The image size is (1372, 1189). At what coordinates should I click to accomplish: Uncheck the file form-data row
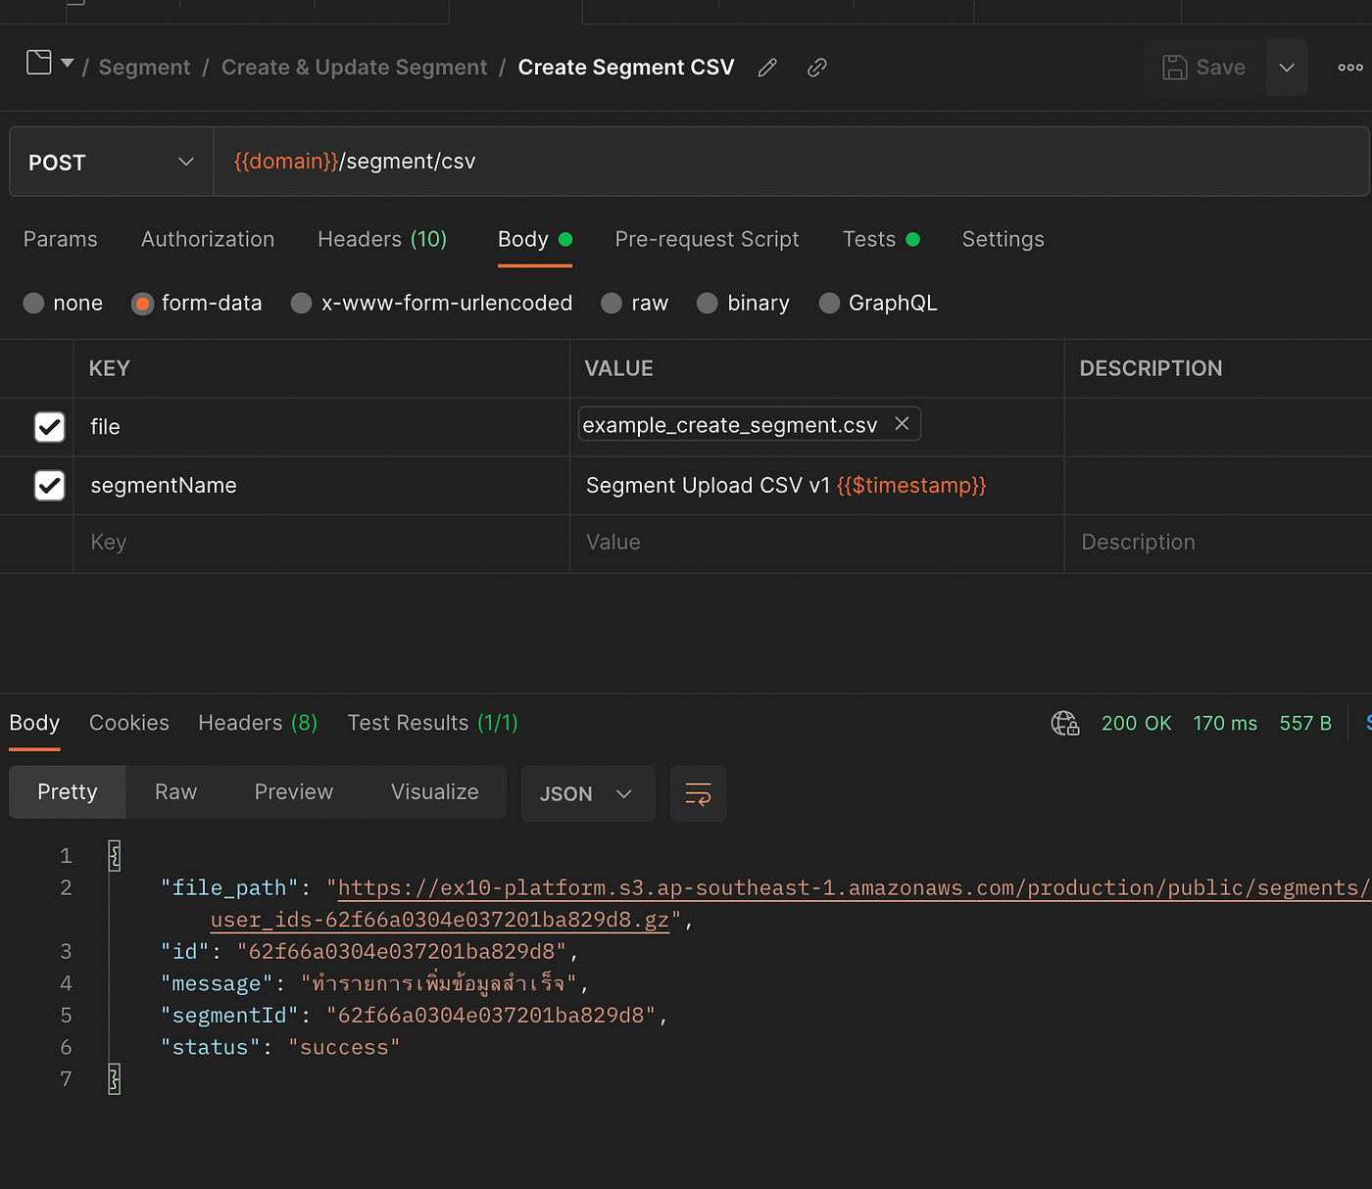(x=49, y=427)
